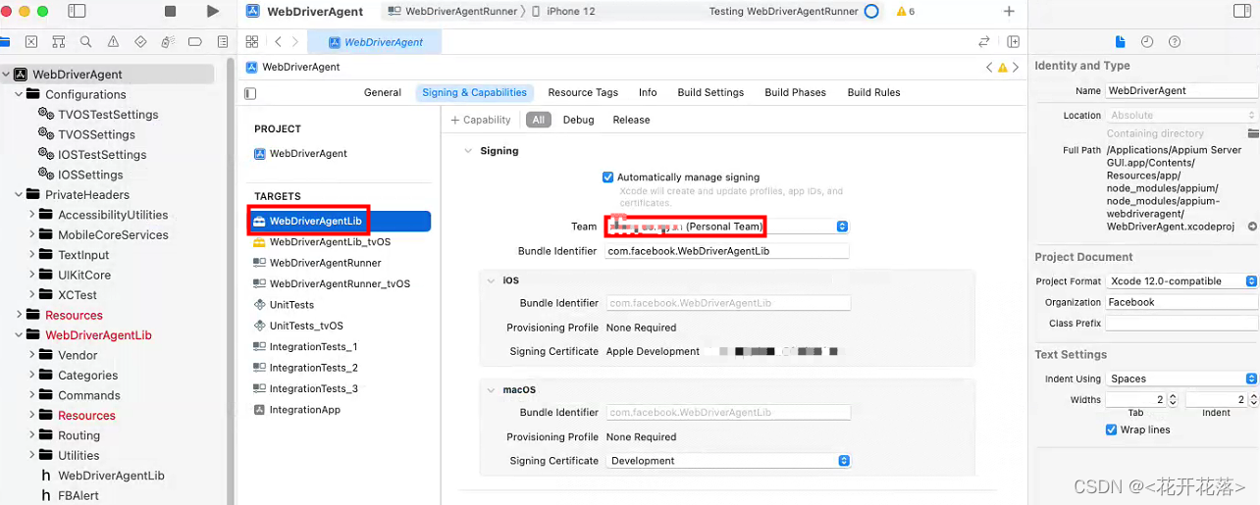The height and width of the screenshot is (505, 1260).
Task: Open the debug navigator spray icon
Action: (168, 42)
